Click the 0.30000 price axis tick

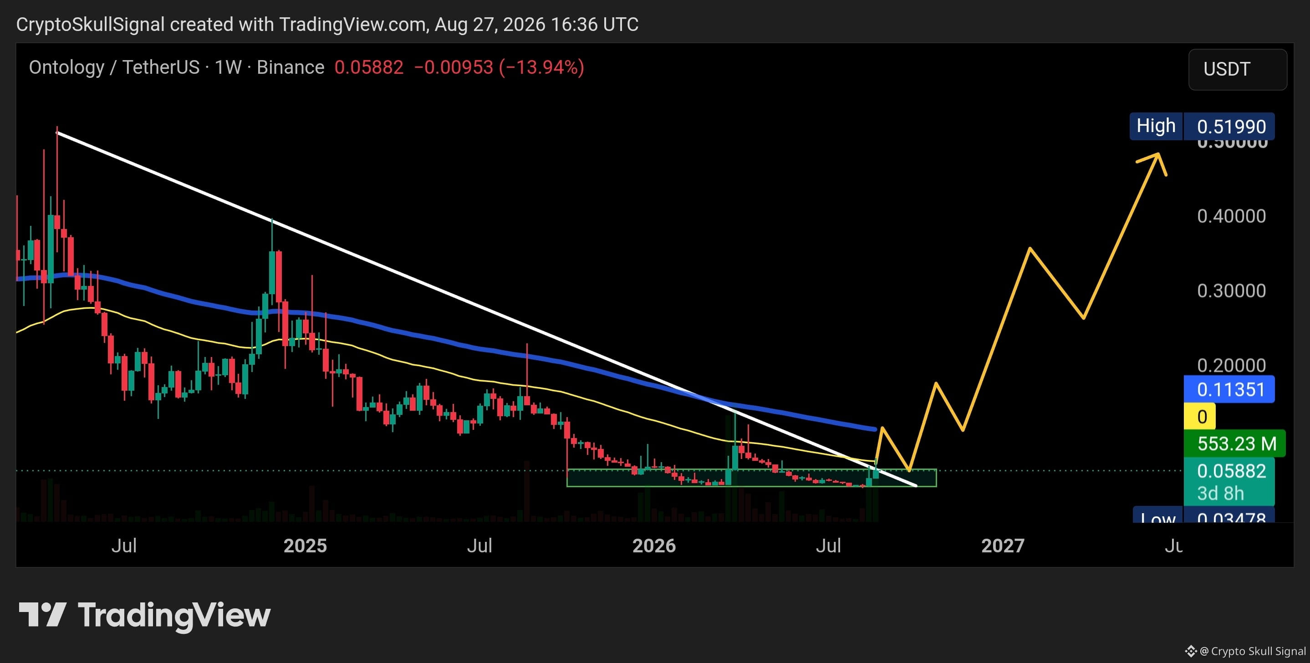[x=1231, y=291]
